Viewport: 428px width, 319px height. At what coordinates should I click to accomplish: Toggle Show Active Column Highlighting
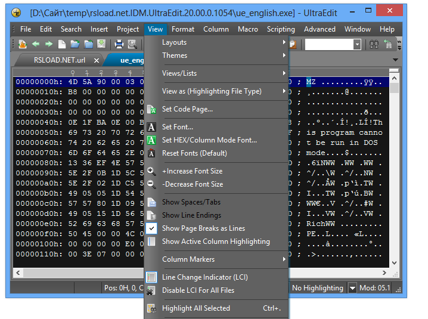(216, 241)
